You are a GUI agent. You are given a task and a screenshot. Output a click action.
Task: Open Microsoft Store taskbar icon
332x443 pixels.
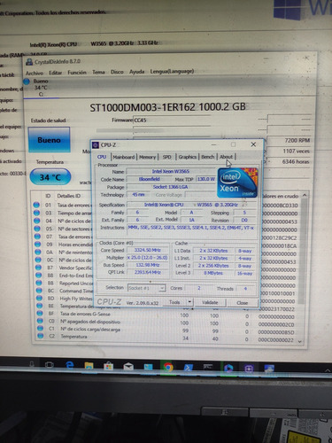(x=108, y=367)
